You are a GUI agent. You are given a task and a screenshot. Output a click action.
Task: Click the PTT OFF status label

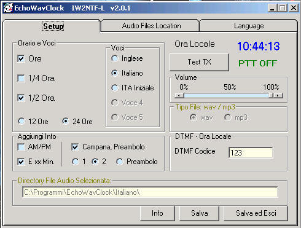click(257, 63)
